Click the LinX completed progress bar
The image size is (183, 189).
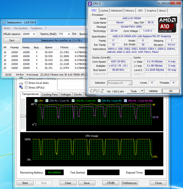54,40
